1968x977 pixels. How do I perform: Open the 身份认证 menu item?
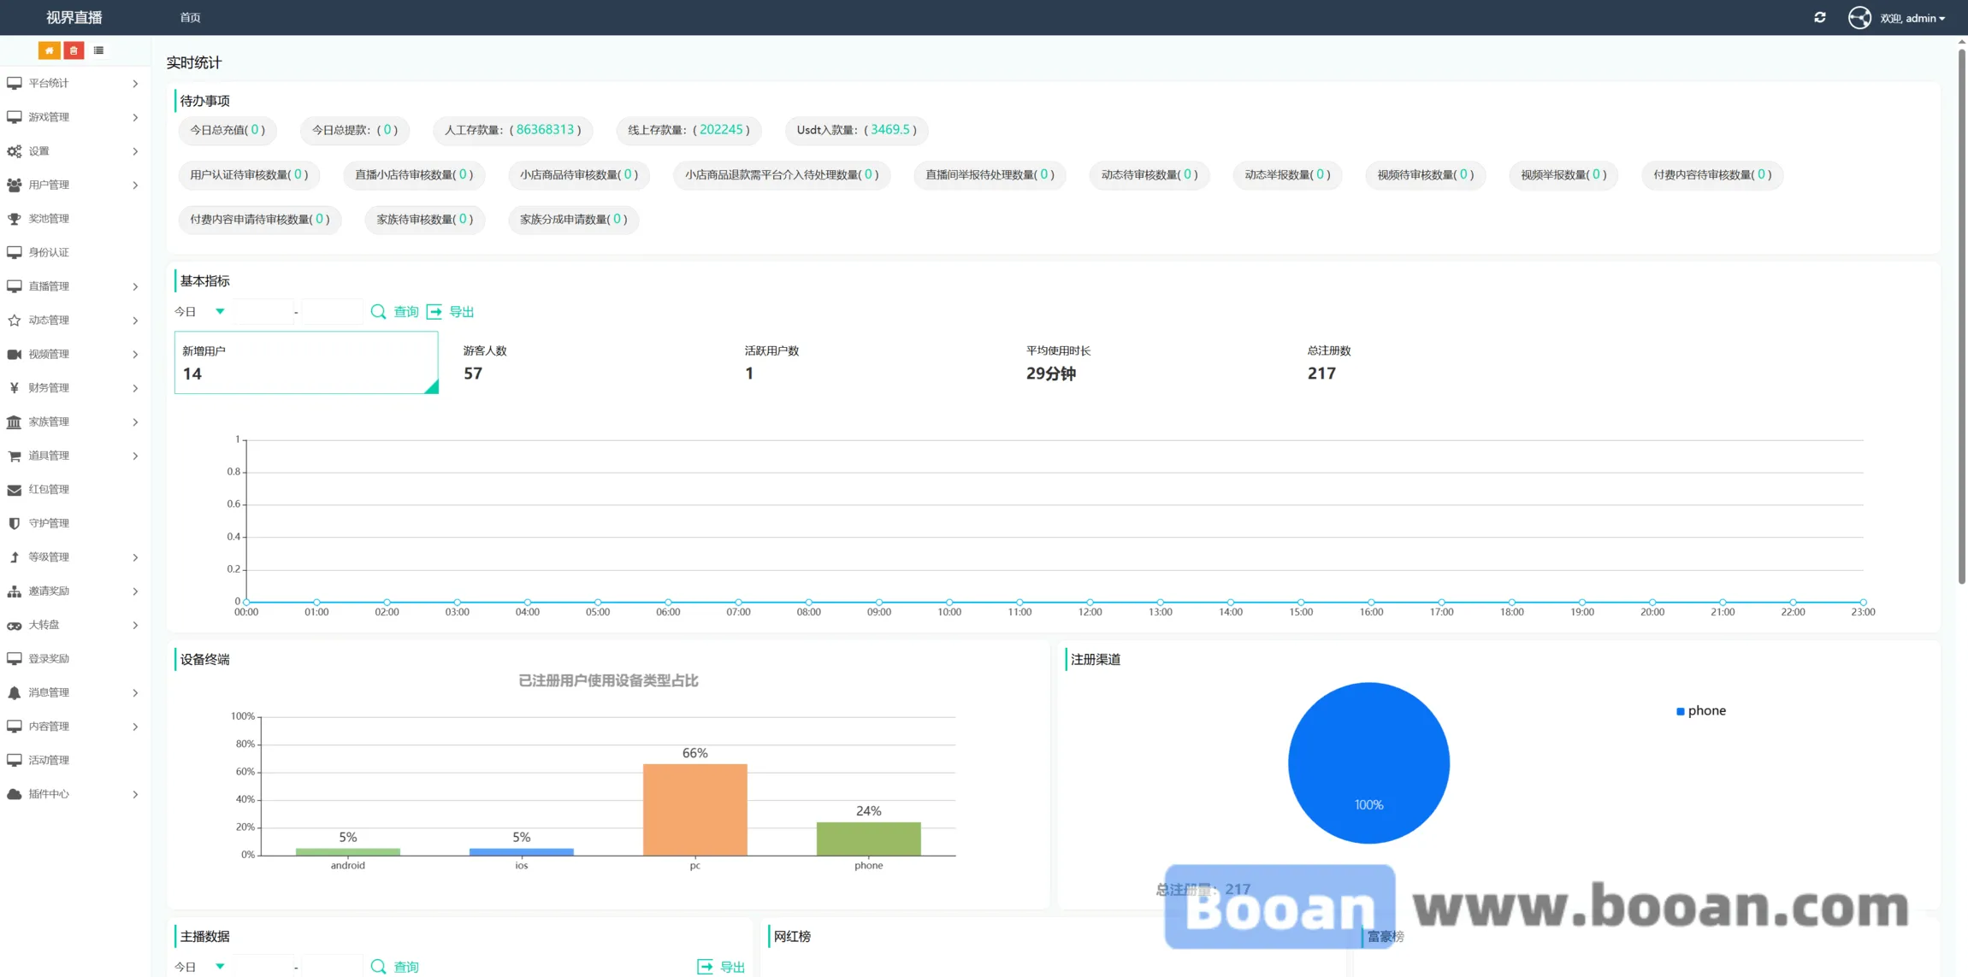point(49,252)
